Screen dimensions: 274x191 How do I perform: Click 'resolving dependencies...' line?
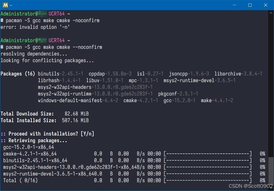point(34,54)
